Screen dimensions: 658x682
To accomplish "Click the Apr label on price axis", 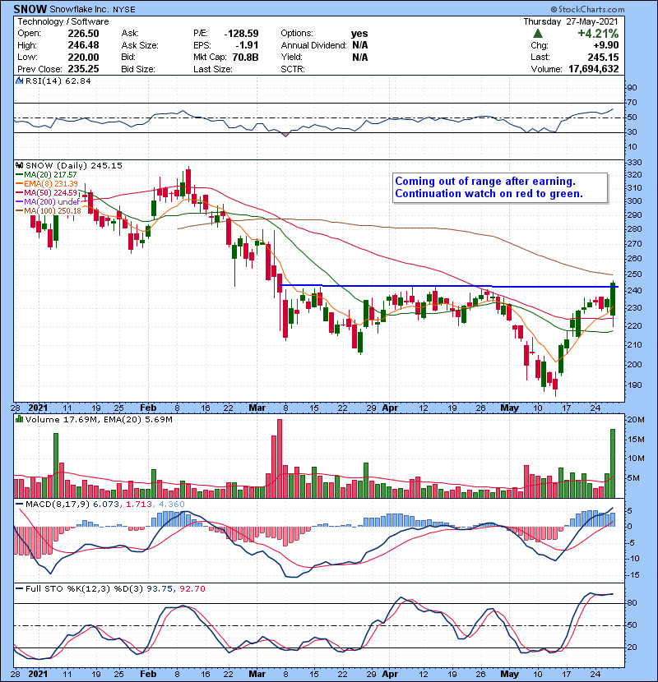I will click(390, 408).
